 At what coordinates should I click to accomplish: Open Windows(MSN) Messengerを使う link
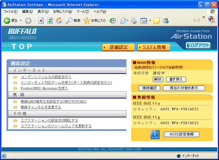click(44, 88)
